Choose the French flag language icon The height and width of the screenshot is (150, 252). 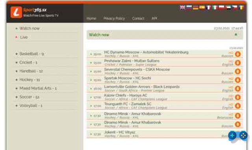click(x=209, y=7)
